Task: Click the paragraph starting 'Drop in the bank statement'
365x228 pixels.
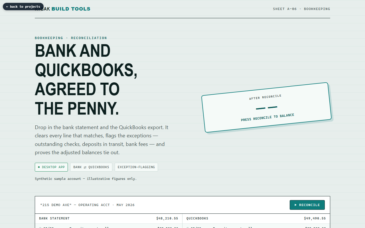Action: point(102,140)
